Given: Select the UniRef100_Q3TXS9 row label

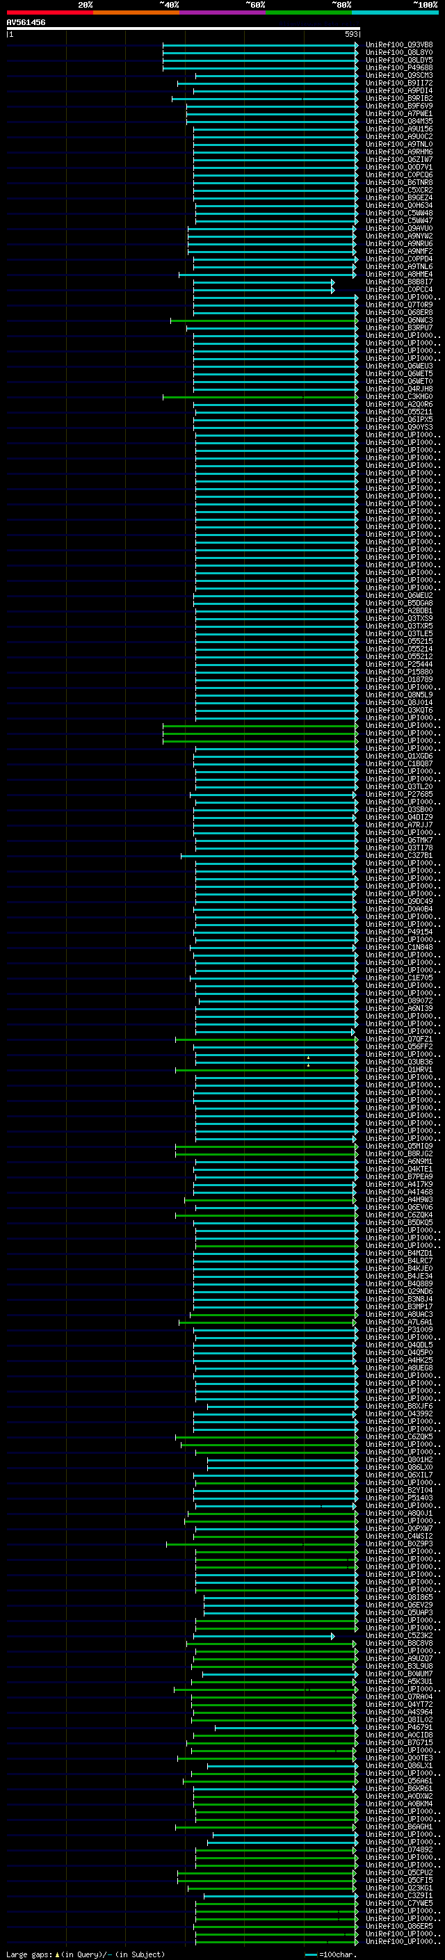Looking at the screenshot, I should 399,619.
